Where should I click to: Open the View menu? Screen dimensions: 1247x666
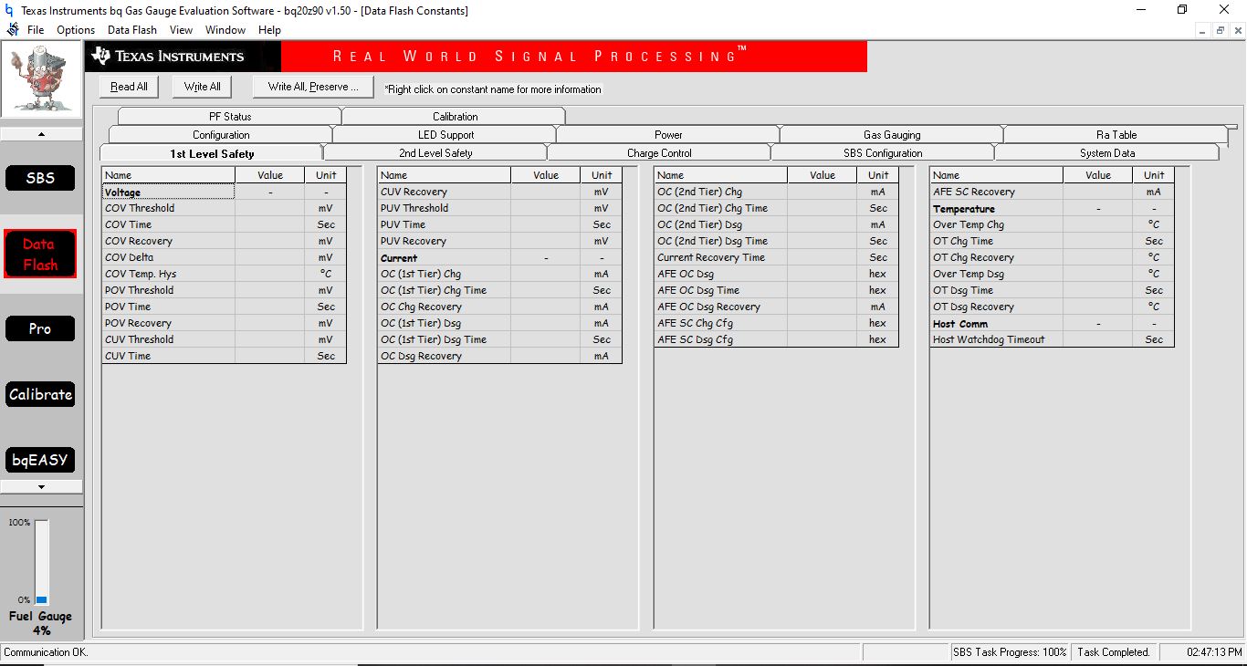[181, 30]
